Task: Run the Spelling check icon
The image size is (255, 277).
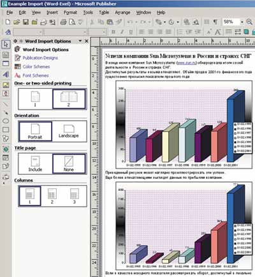Action: pyautogui.click(x=80, y=22)
